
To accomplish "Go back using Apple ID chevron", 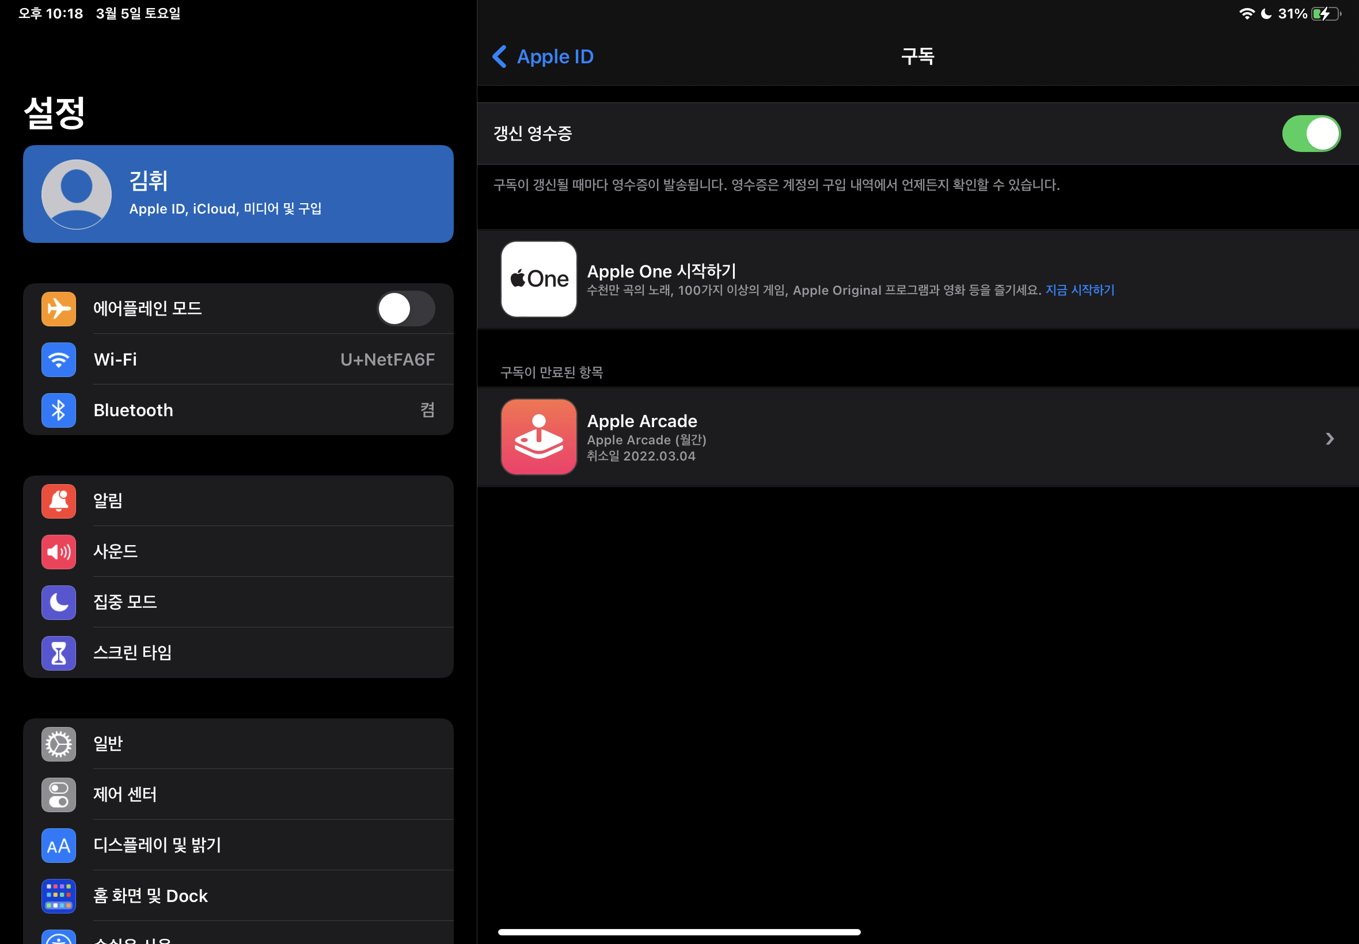I will pos(500,57).
